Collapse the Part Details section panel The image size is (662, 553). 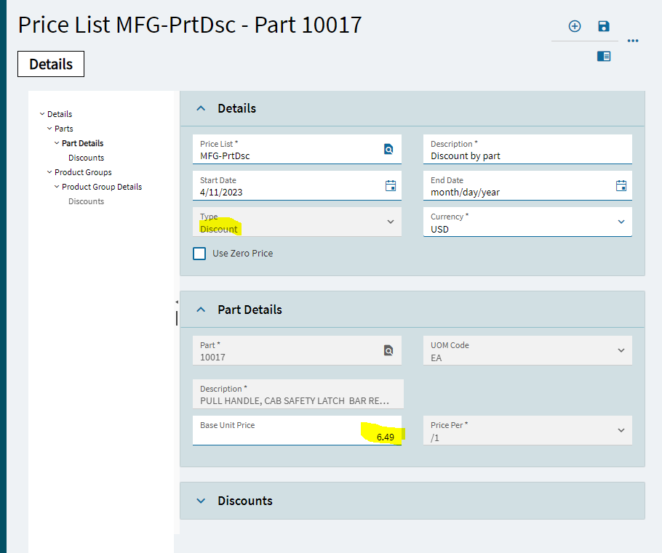(x=202, y=310)
